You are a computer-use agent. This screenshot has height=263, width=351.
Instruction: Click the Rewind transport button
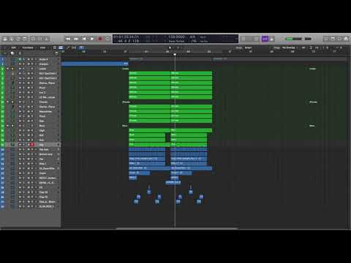coord(68,39)
